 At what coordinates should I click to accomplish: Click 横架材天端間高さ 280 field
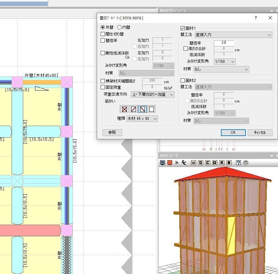click(x=152, y=81)
